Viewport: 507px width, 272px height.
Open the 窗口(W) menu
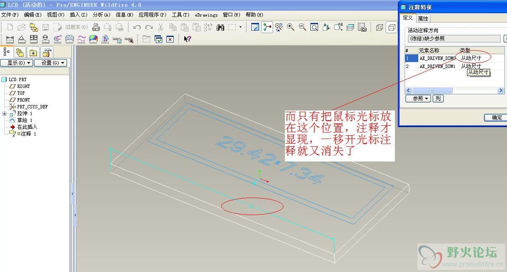pos(231,15)
